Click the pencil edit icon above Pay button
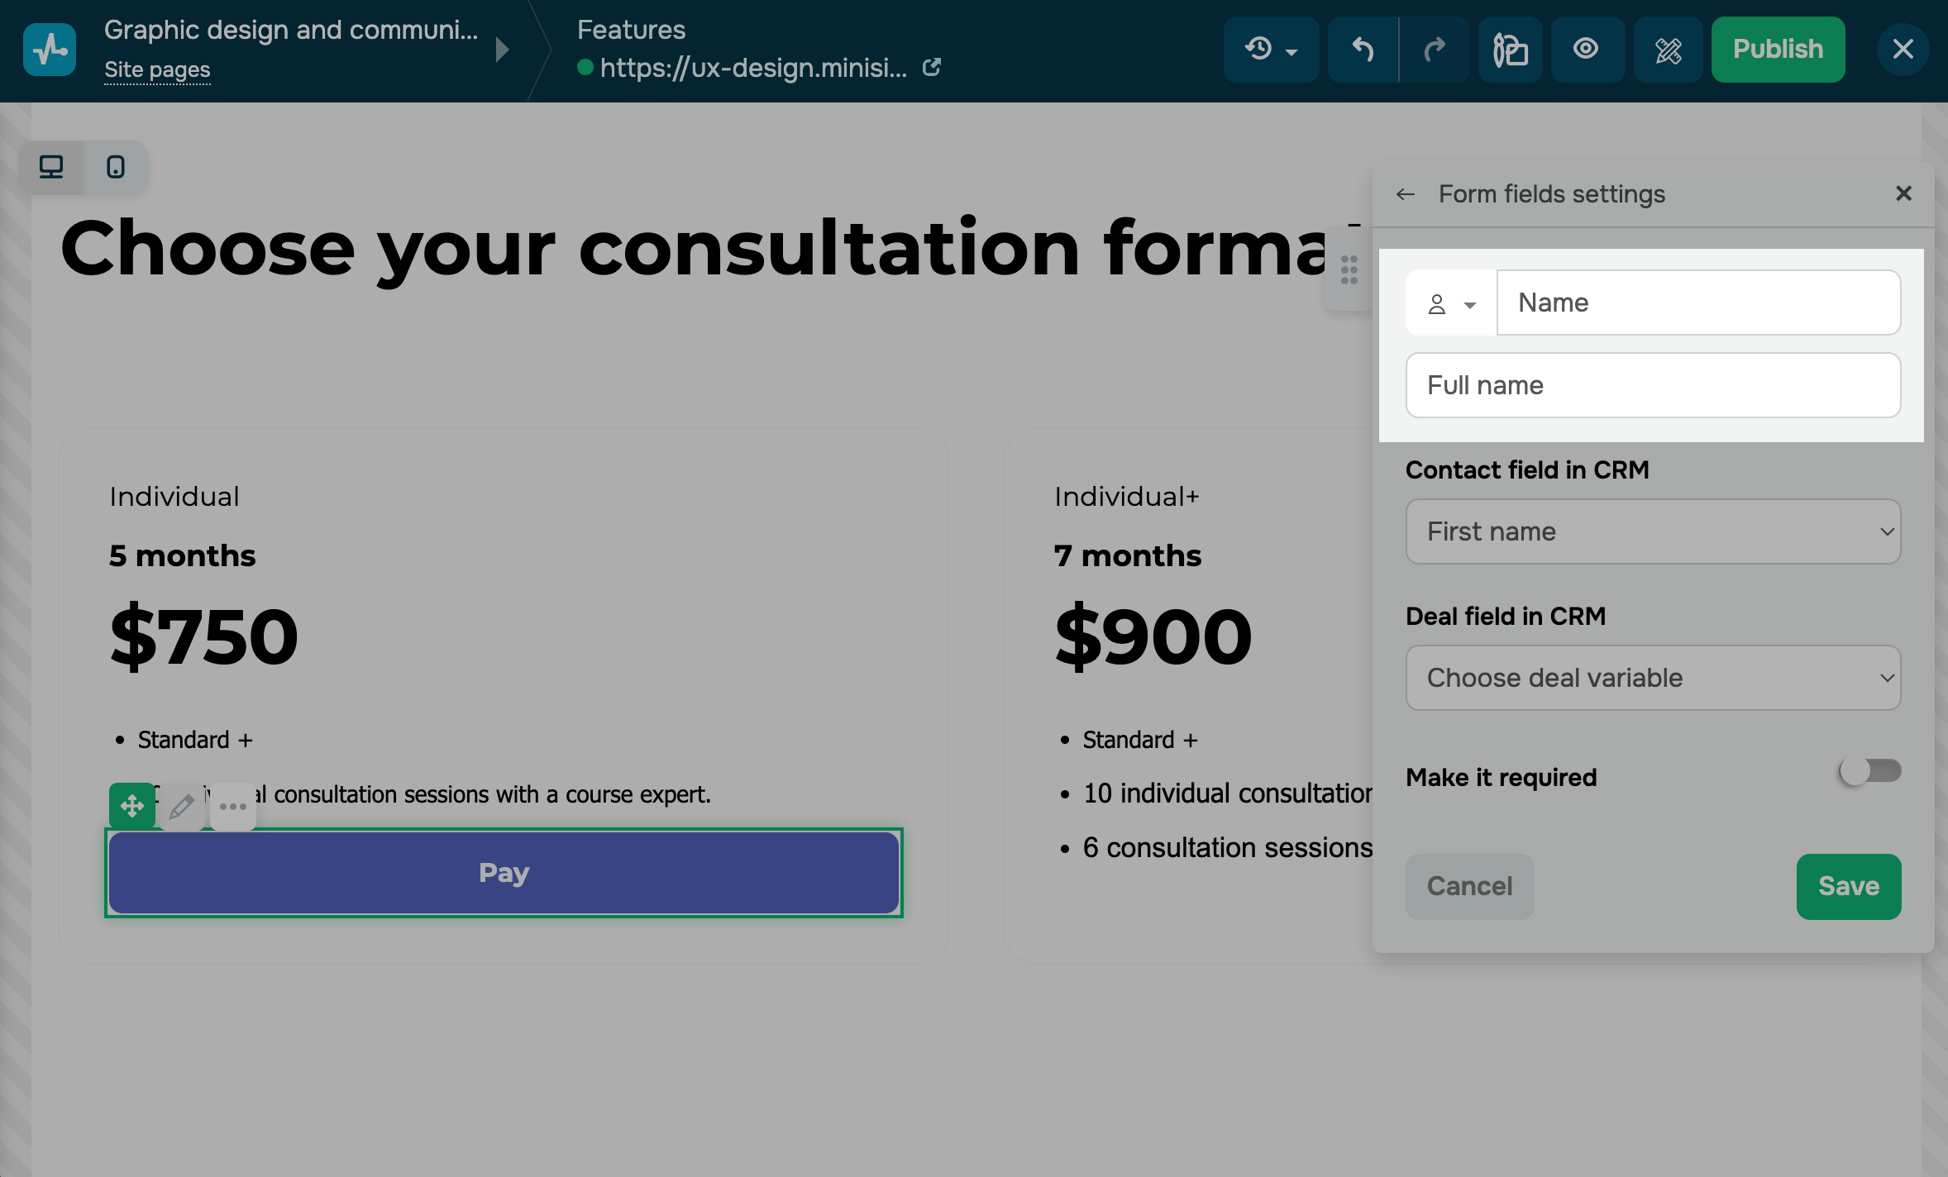 point(182,806)
